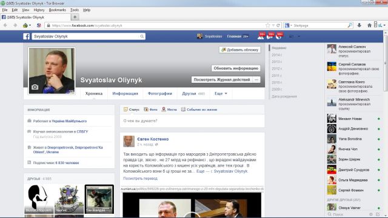Switch to the Фотографии tab
Image resolution: width=388 pixels, height=218 pixels.
160,94
